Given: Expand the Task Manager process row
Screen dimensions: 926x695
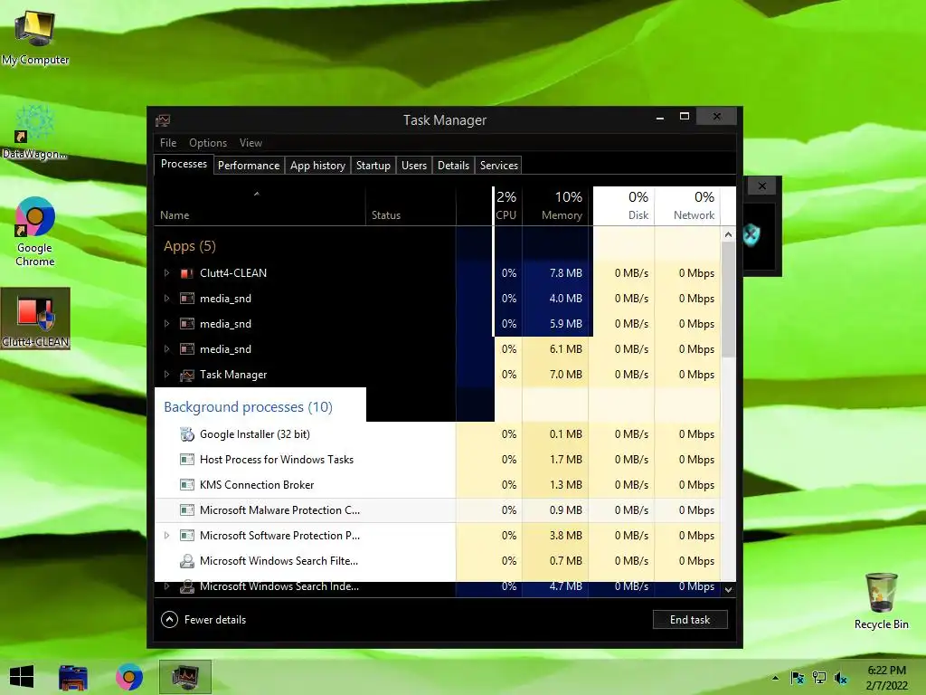Looking at the screenshot, I should pyautogui.click(x=166, y=375).
